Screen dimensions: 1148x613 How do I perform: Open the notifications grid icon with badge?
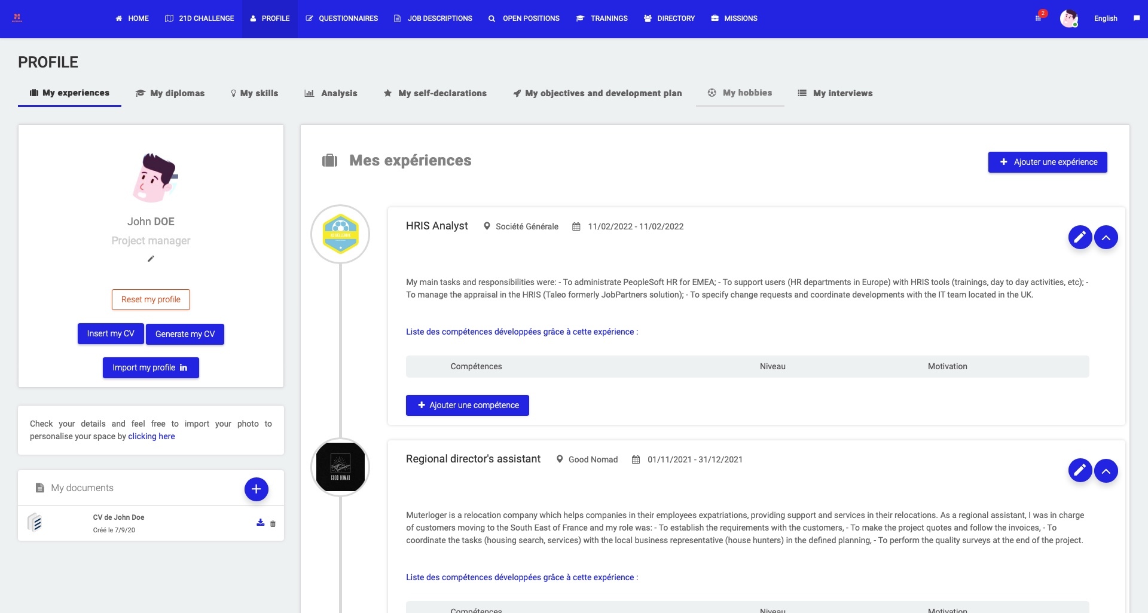(x=1039, y=17)
